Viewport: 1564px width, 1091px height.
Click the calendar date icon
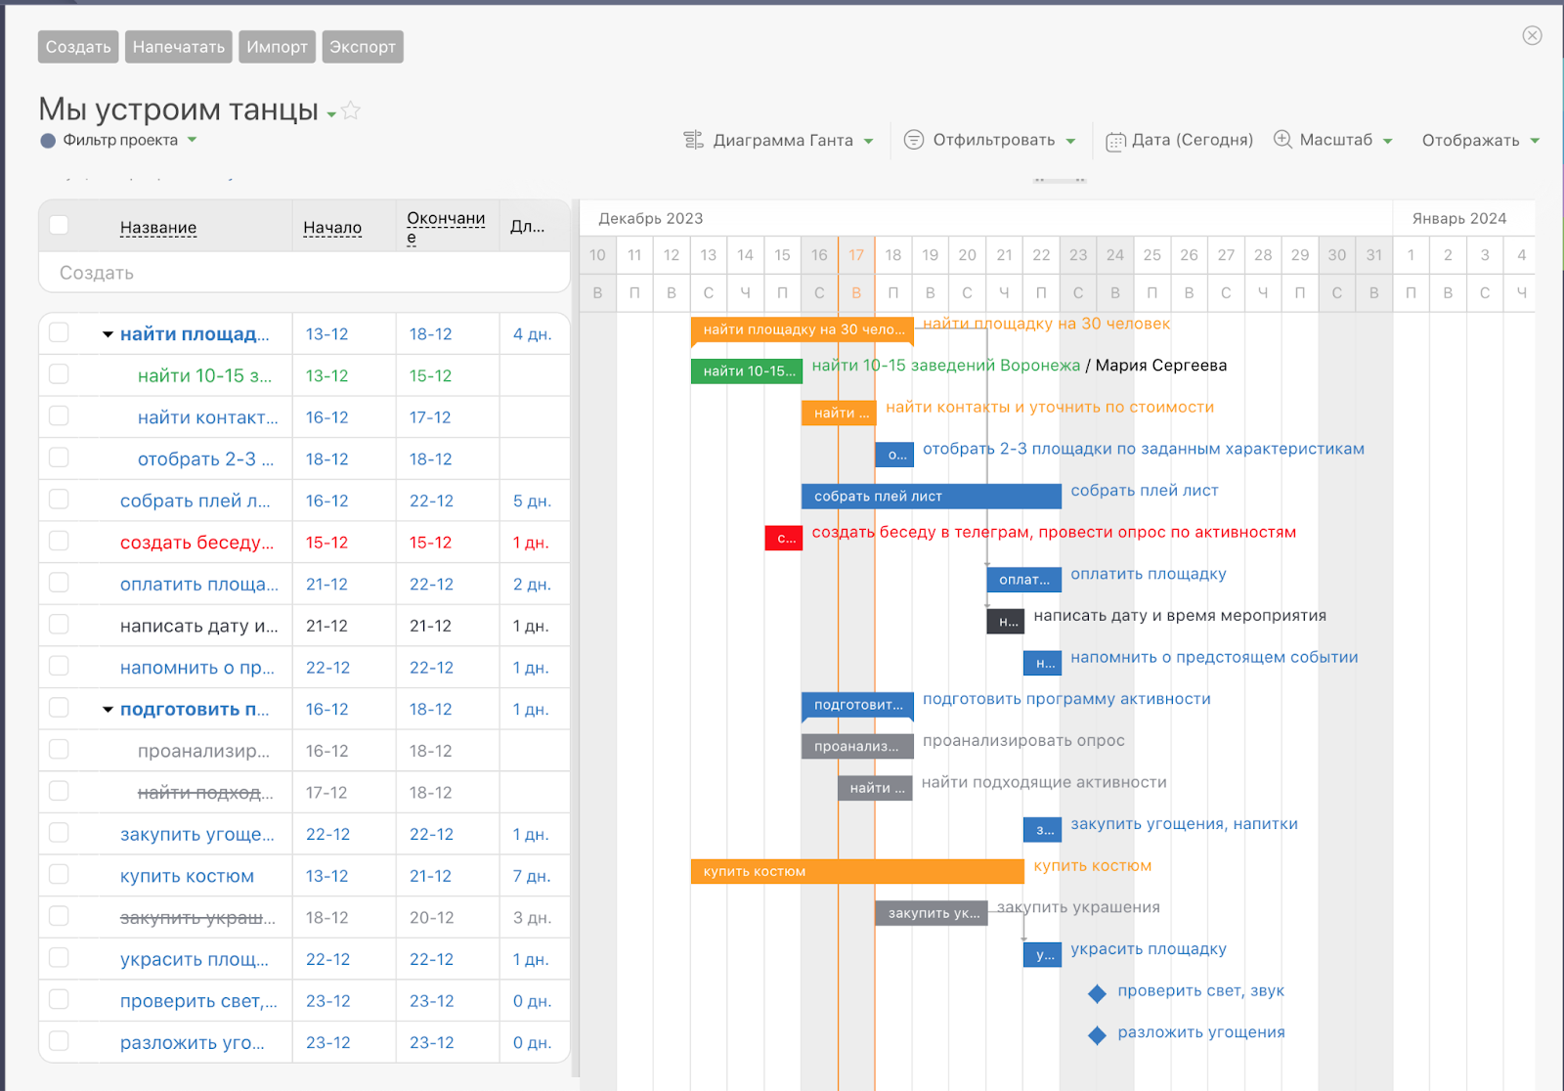click(1115, 141)
